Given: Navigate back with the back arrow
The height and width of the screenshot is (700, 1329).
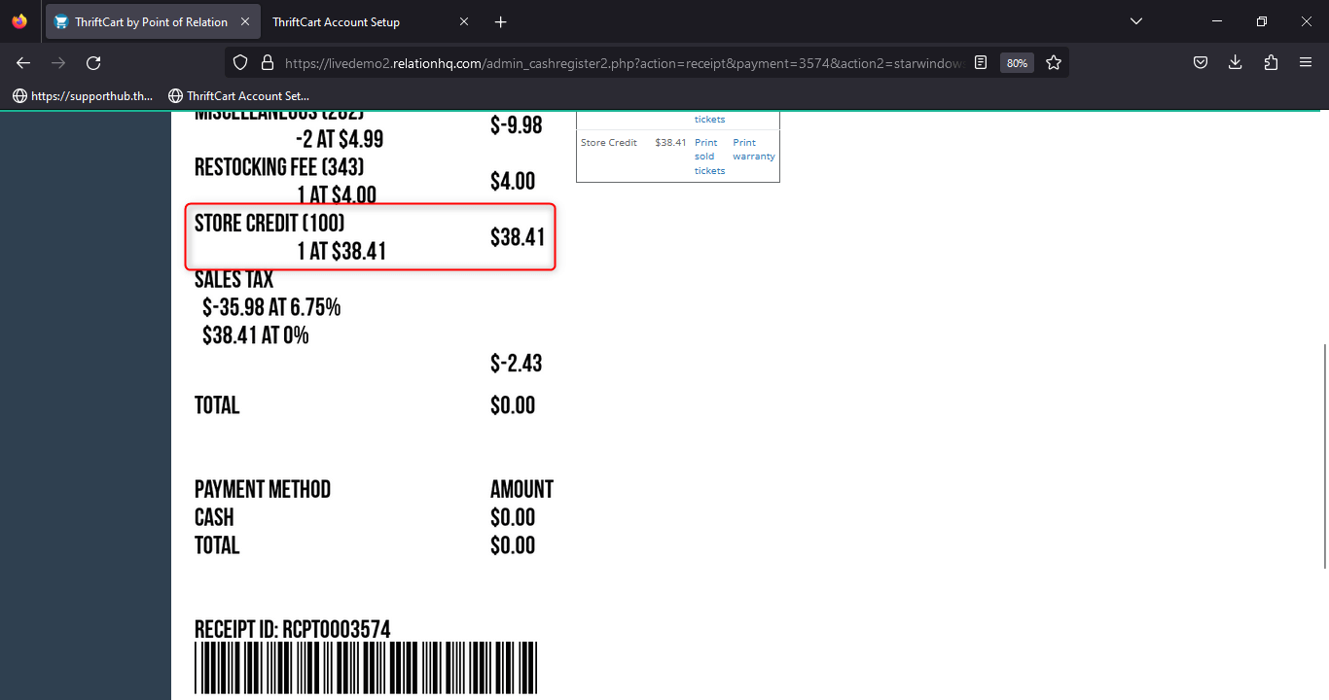Looking at the screenshot, I should [22, 62].
